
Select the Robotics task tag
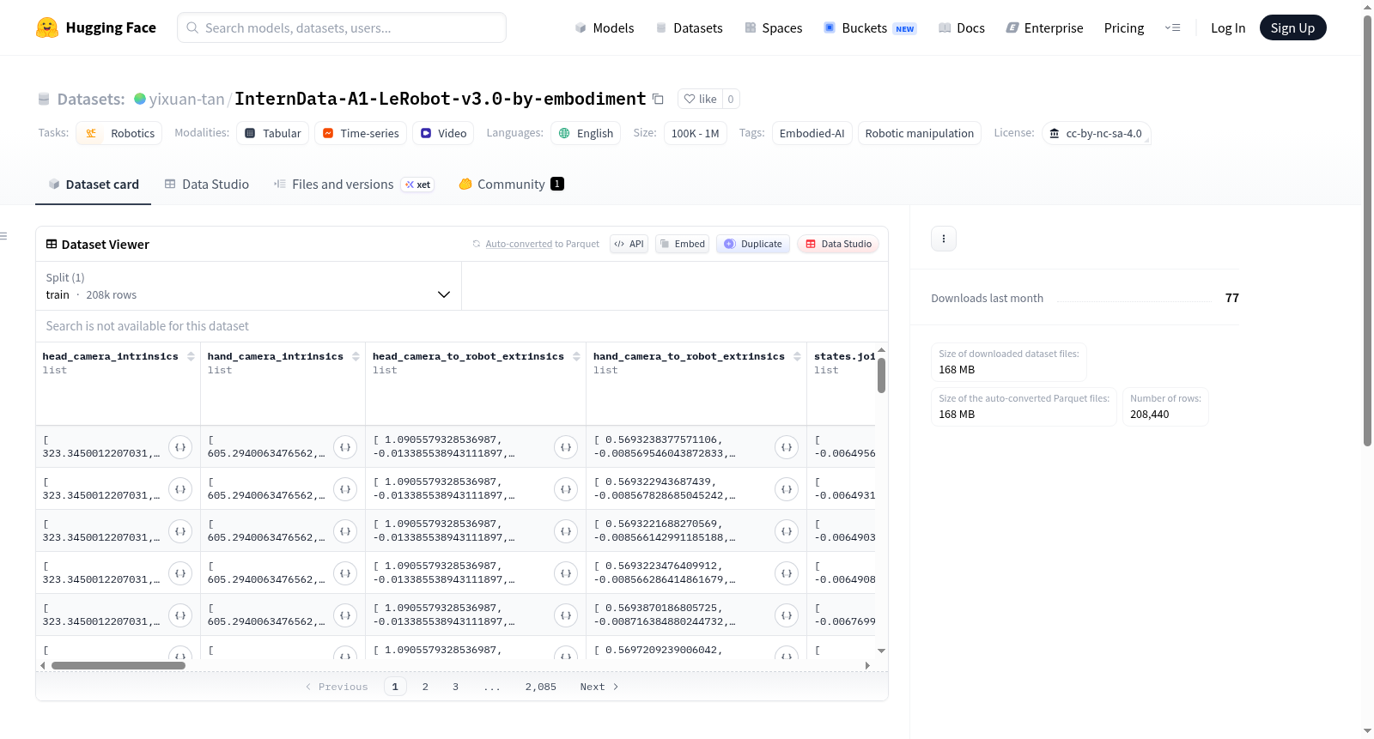click(x=119, y=133)
